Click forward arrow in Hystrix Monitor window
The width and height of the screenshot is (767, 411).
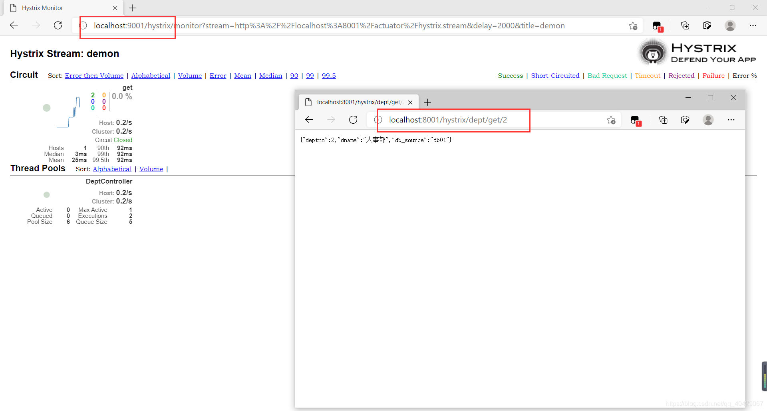[x=36, y=26]
